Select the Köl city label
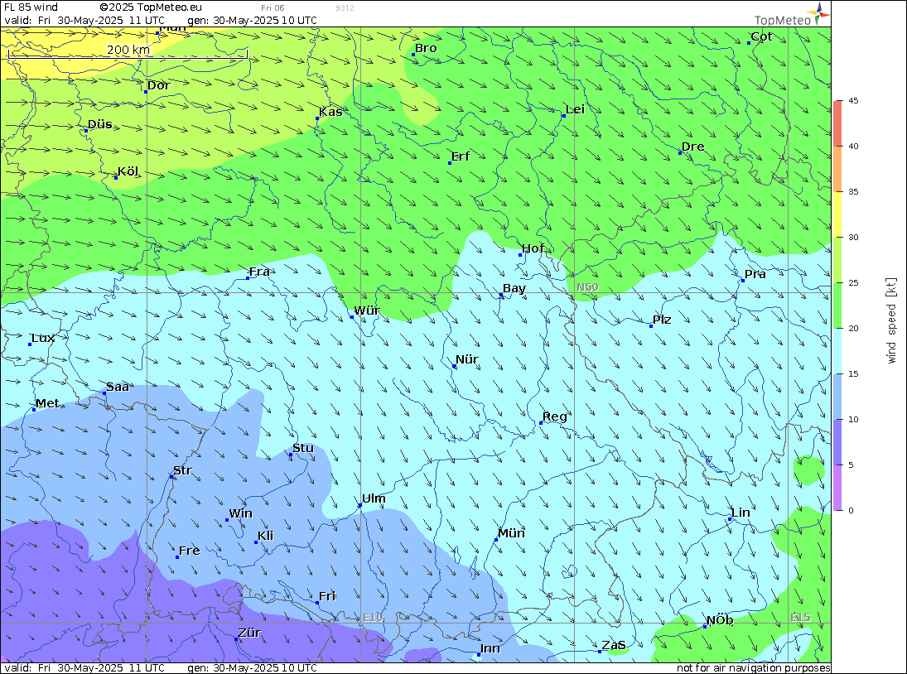Viewport: 907px width, 674px height. [x=128, y=171]
